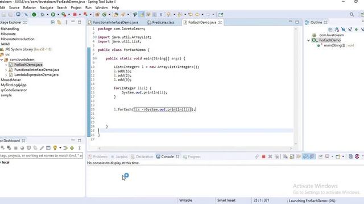Open Debug button dropdown arrow
This screenshot has height=204, width=364.
pos(47,15)
